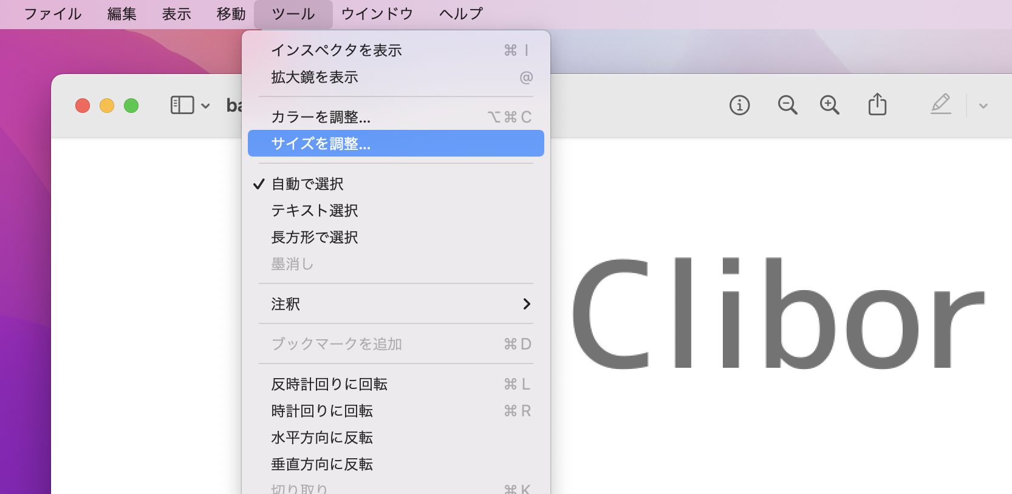Screen dimensions: 1012x494
Task: Expand the 注釈 submenu
Action: (x=396, y=304)
